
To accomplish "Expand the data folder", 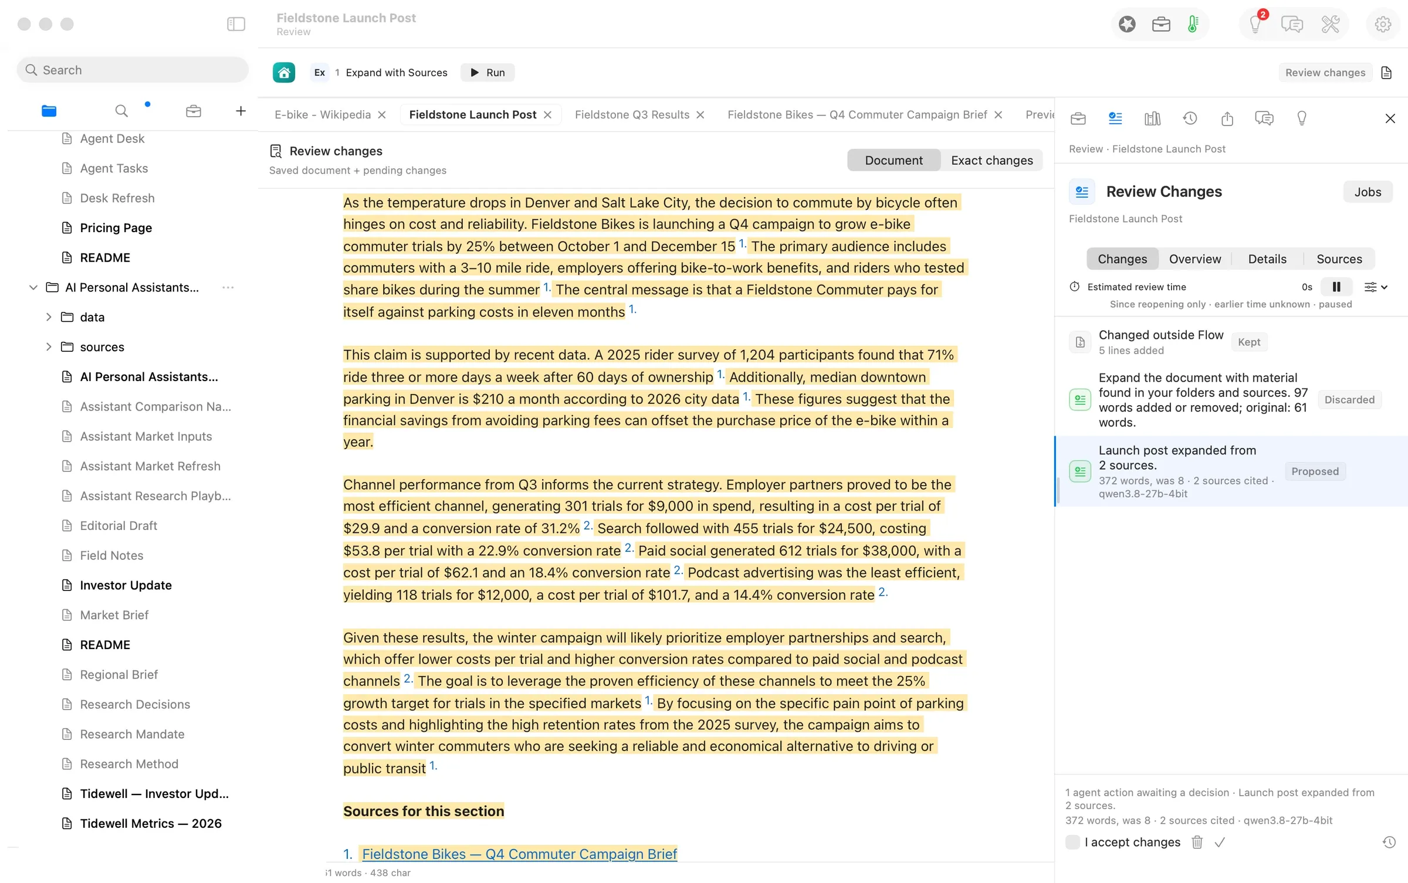I will 49,317.
